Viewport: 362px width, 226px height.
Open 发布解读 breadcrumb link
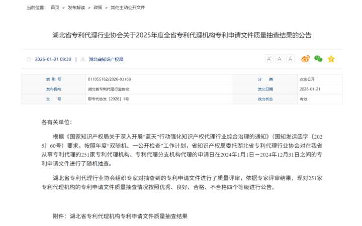(x=76, y=8)
